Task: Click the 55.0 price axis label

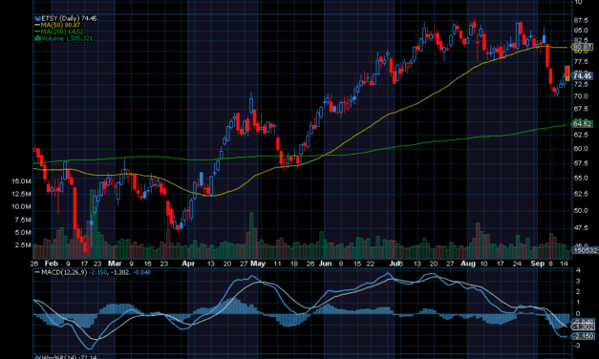Action: click(x=581, y=178)
